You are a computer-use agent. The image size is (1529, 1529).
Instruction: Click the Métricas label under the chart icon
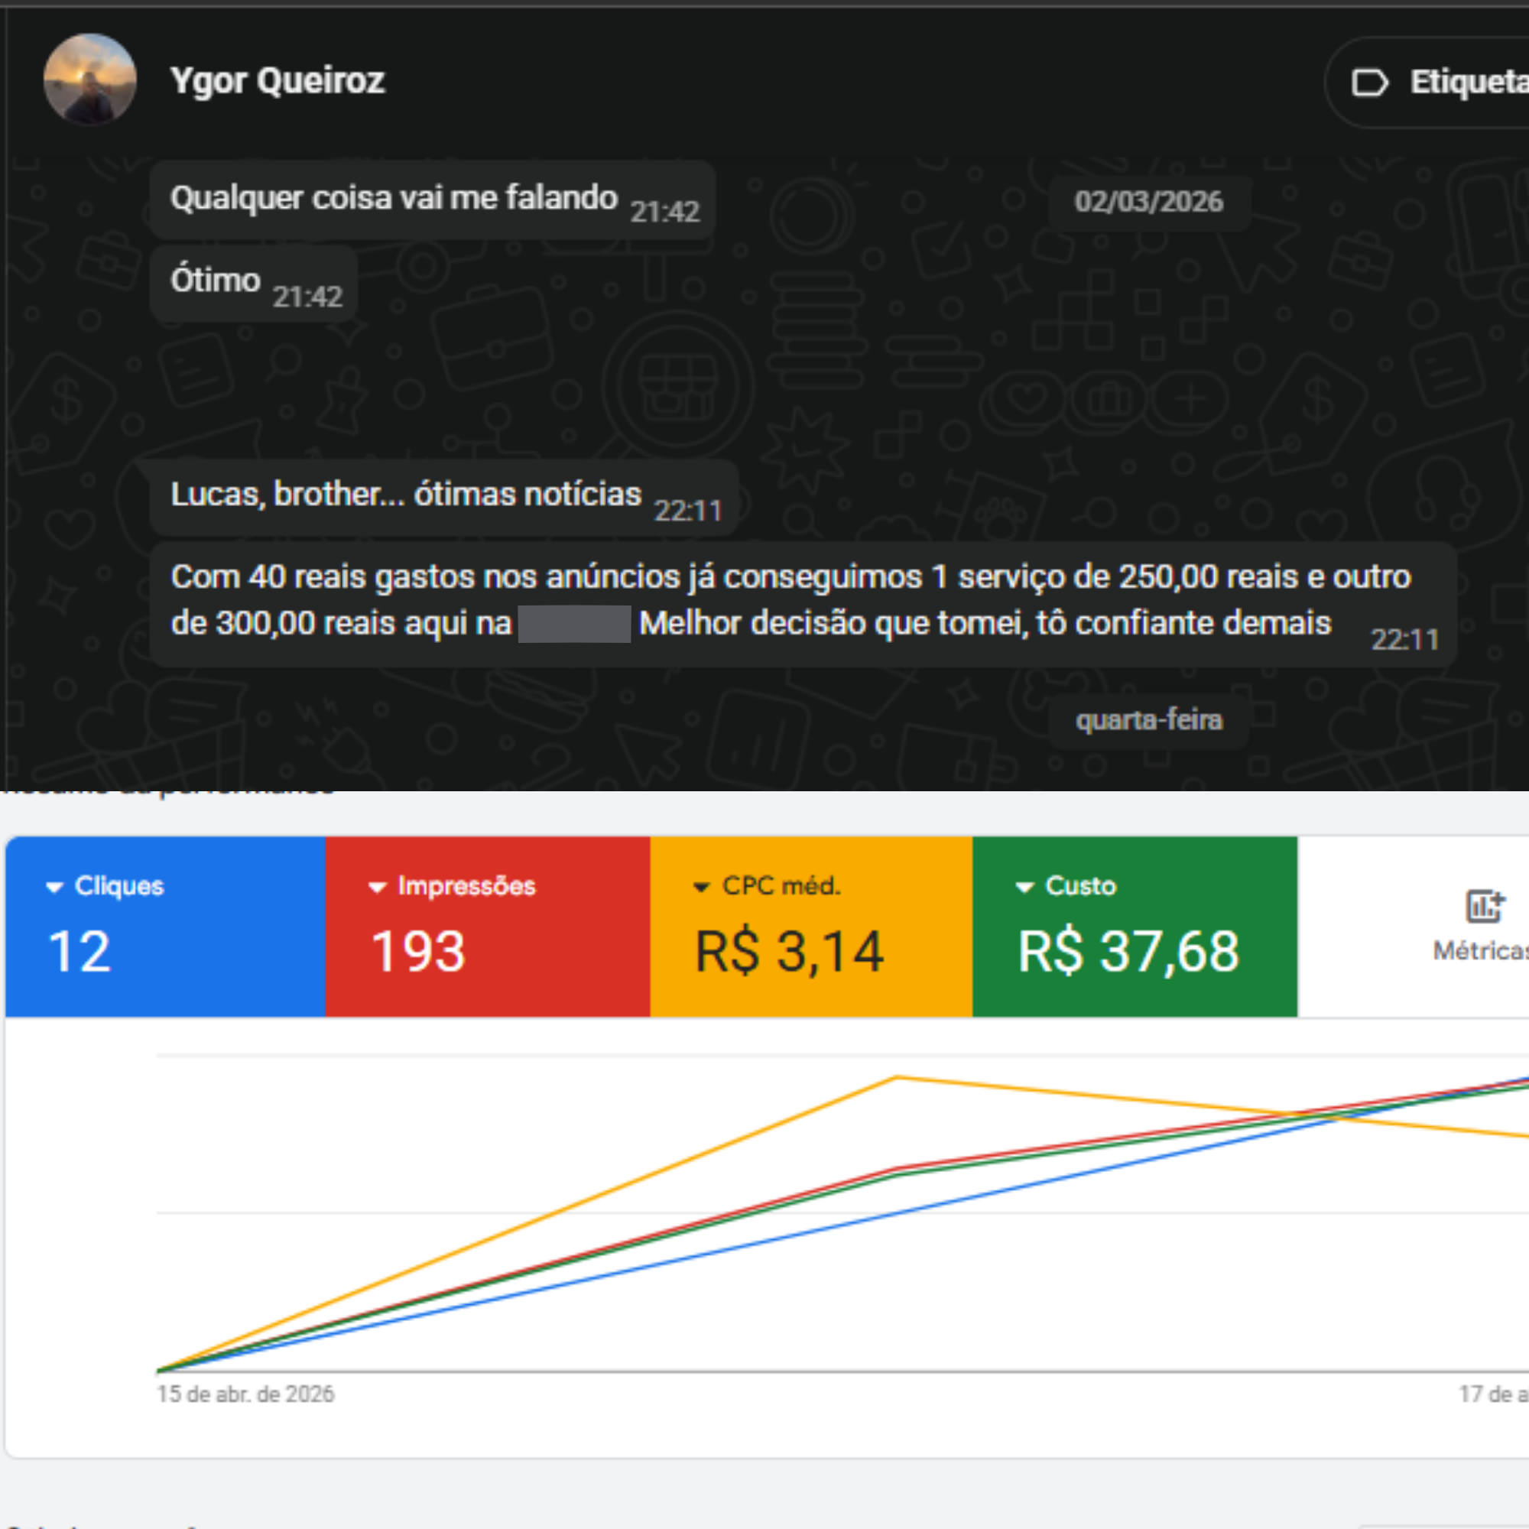coord(1480,950)
